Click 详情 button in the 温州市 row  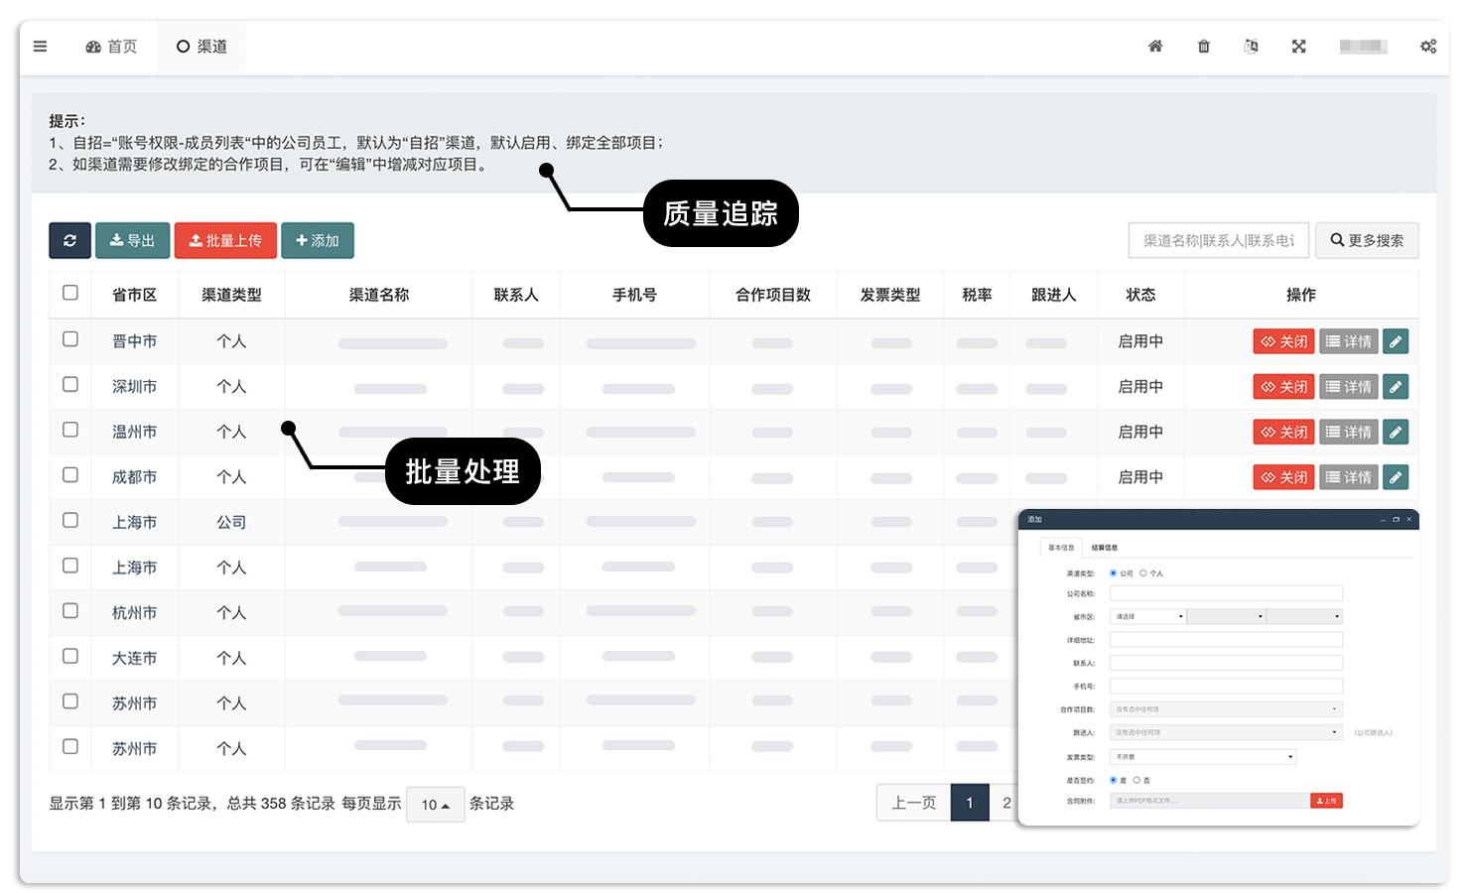pyautogui.click(x=1348, y=433)
